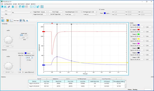Click the blue document toolbar icon
Viewport: 154px width, 91px height.
coord(13,7)
